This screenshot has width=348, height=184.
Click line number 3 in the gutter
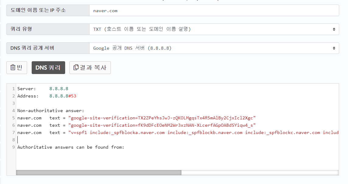pos(13,104)
